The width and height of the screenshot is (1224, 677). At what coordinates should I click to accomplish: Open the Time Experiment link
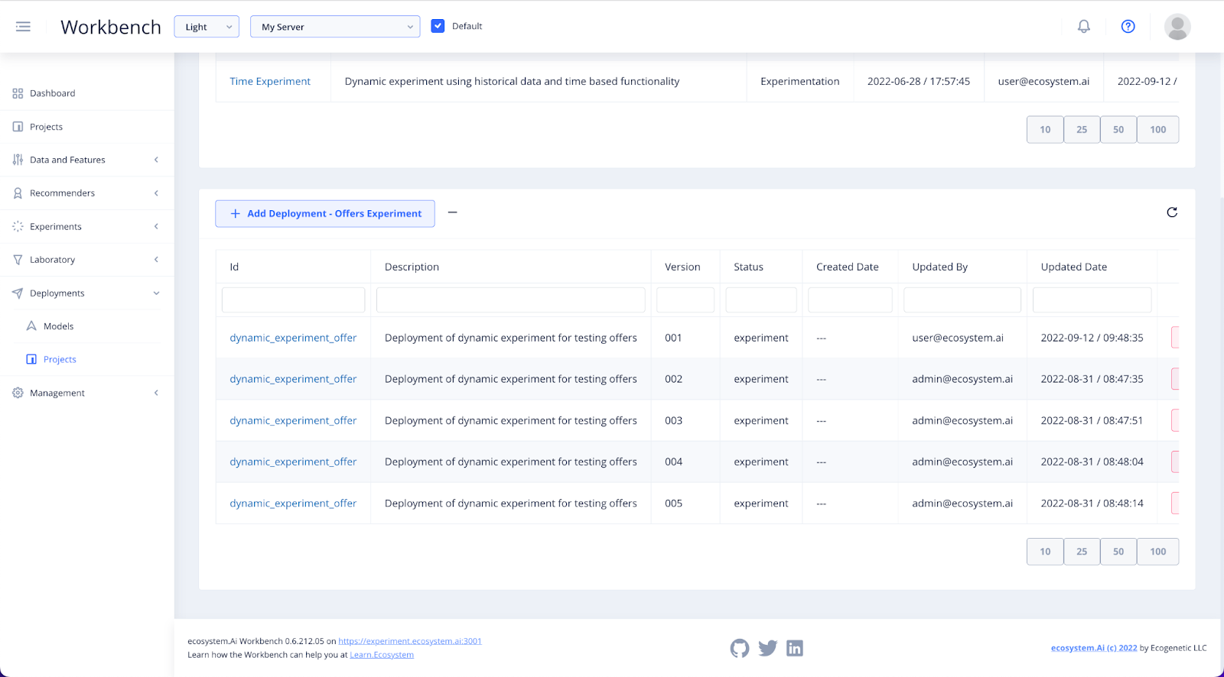(x=270, y=82)
